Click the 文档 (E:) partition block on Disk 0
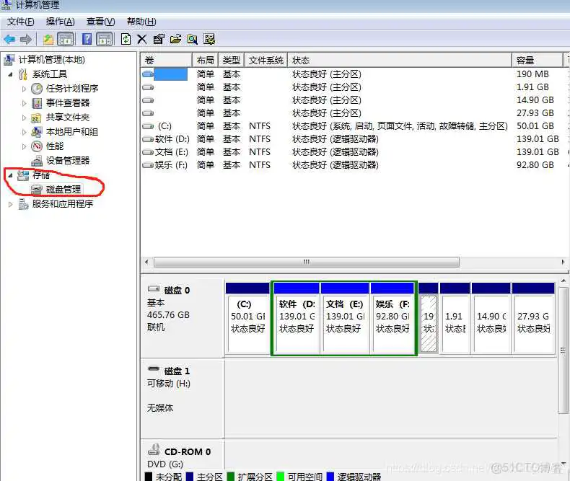 345,318
